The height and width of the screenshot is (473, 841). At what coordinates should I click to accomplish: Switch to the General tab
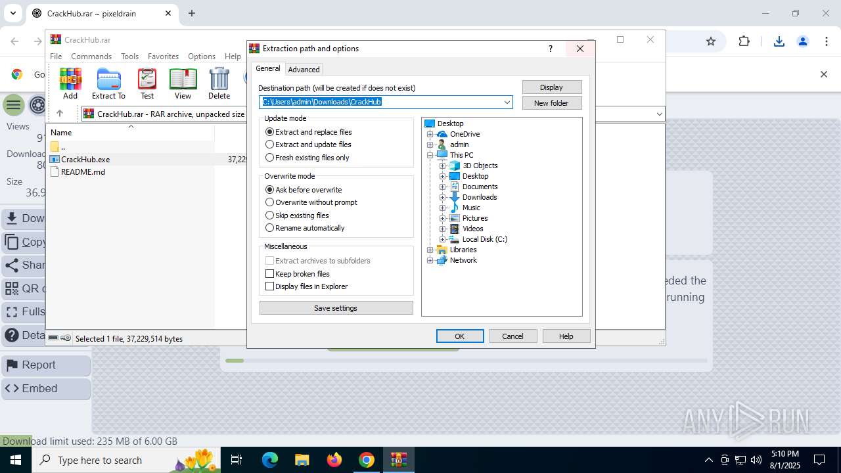268,68
